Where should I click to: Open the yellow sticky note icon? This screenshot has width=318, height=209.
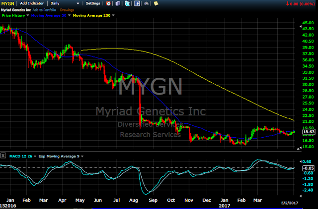(156, 3)
